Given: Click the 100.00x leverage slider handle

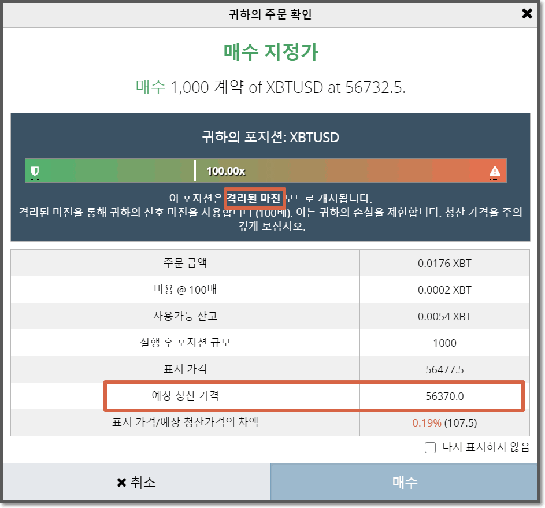Looking at the screenshot, I should coord(196,170).
